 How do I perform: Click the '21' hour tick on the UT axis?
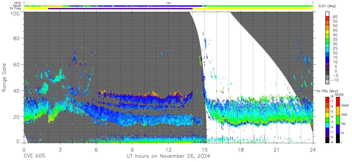click(277, 149)
